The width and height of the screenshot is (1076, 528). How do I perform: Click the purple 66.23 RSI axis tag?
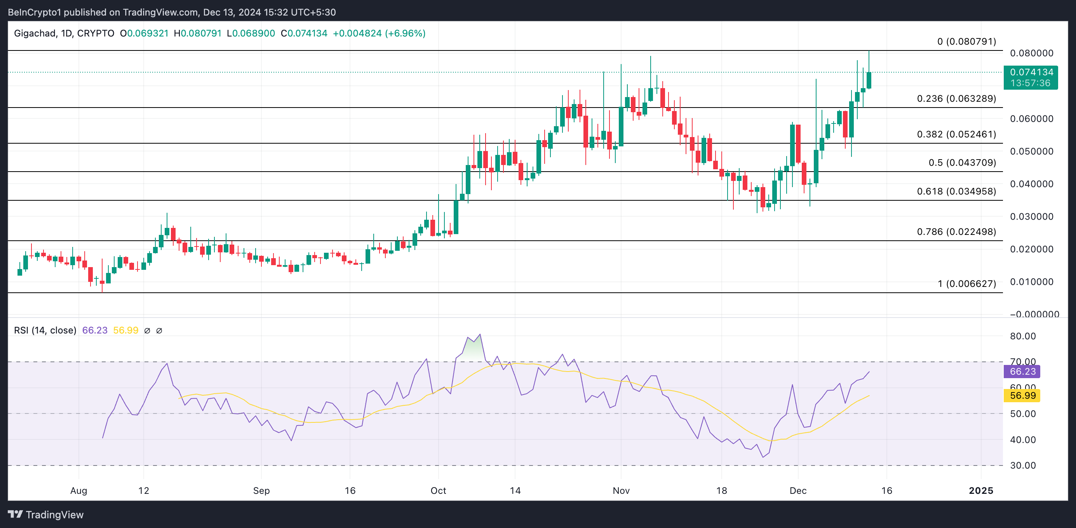pos(1022,372)
